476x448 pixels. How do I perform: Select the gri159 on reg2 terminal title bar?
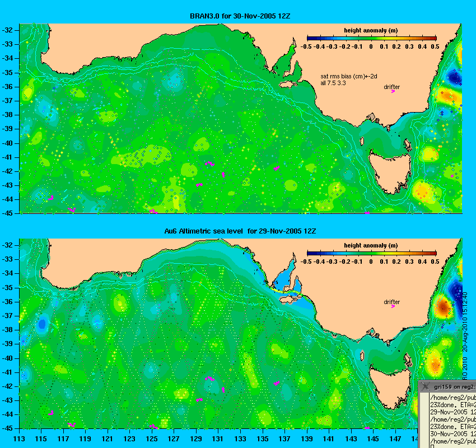point(447,386)
